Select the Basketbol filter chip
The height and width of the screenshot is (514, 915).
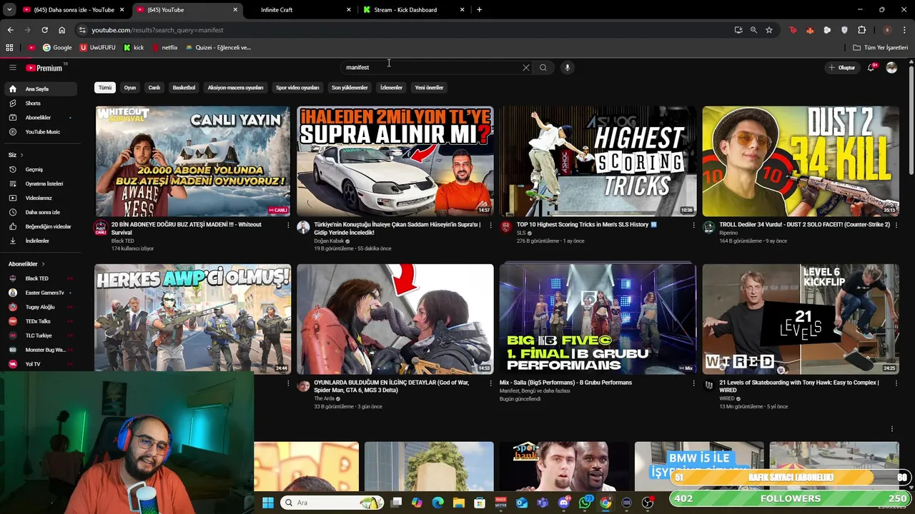[x=184, y=88]
